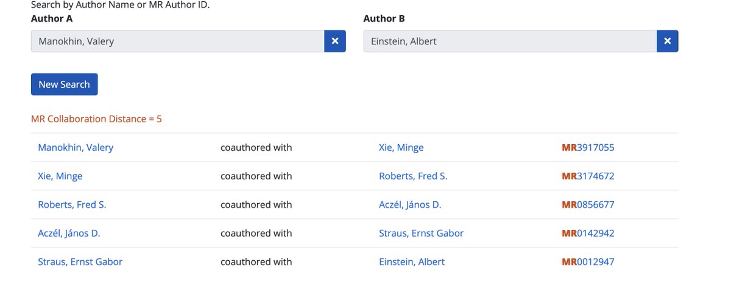731x287 pixels.
Task: Open Xie, Minge link in the second row
Action: coord(60,176)
